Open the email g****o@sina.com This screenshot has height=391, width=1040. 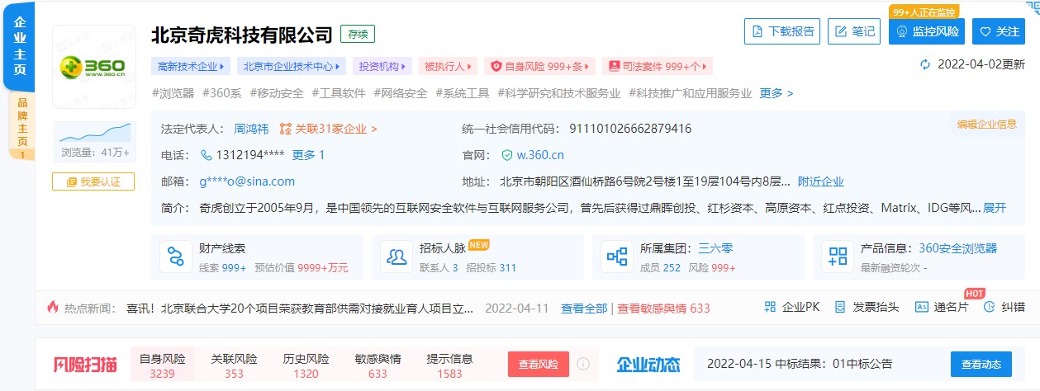pyautogui.click(x=247, y=181)
